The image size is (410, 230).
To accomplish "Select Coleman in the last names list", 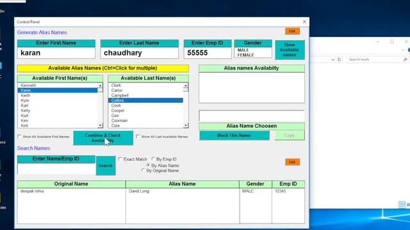I will (x=145, y=121).
